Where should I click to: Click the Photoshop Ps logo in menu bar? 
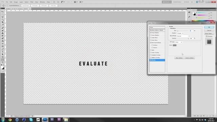[2, 2]
